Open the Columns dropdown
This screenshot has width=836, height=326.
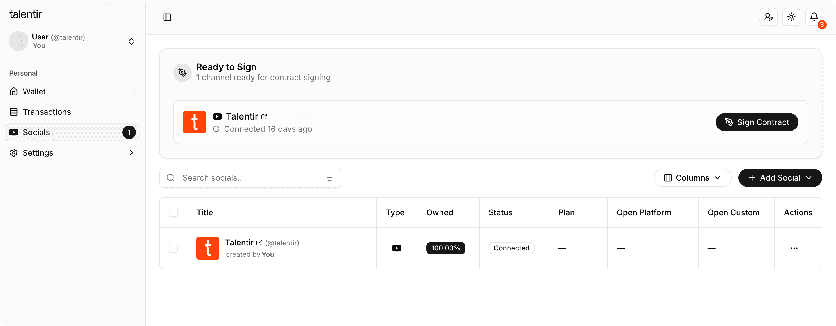pos(692,177)
